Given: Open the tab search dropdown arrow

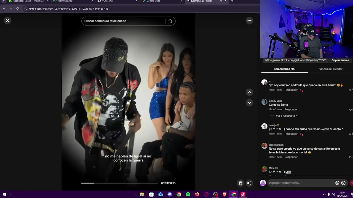Looking at the screenshot, I should coord(4,1).
